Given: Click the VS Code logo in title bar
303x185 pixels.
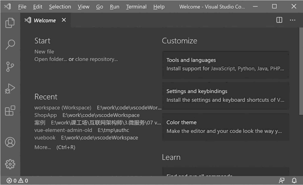Looking at the screenshot, I should click(8, 6).
